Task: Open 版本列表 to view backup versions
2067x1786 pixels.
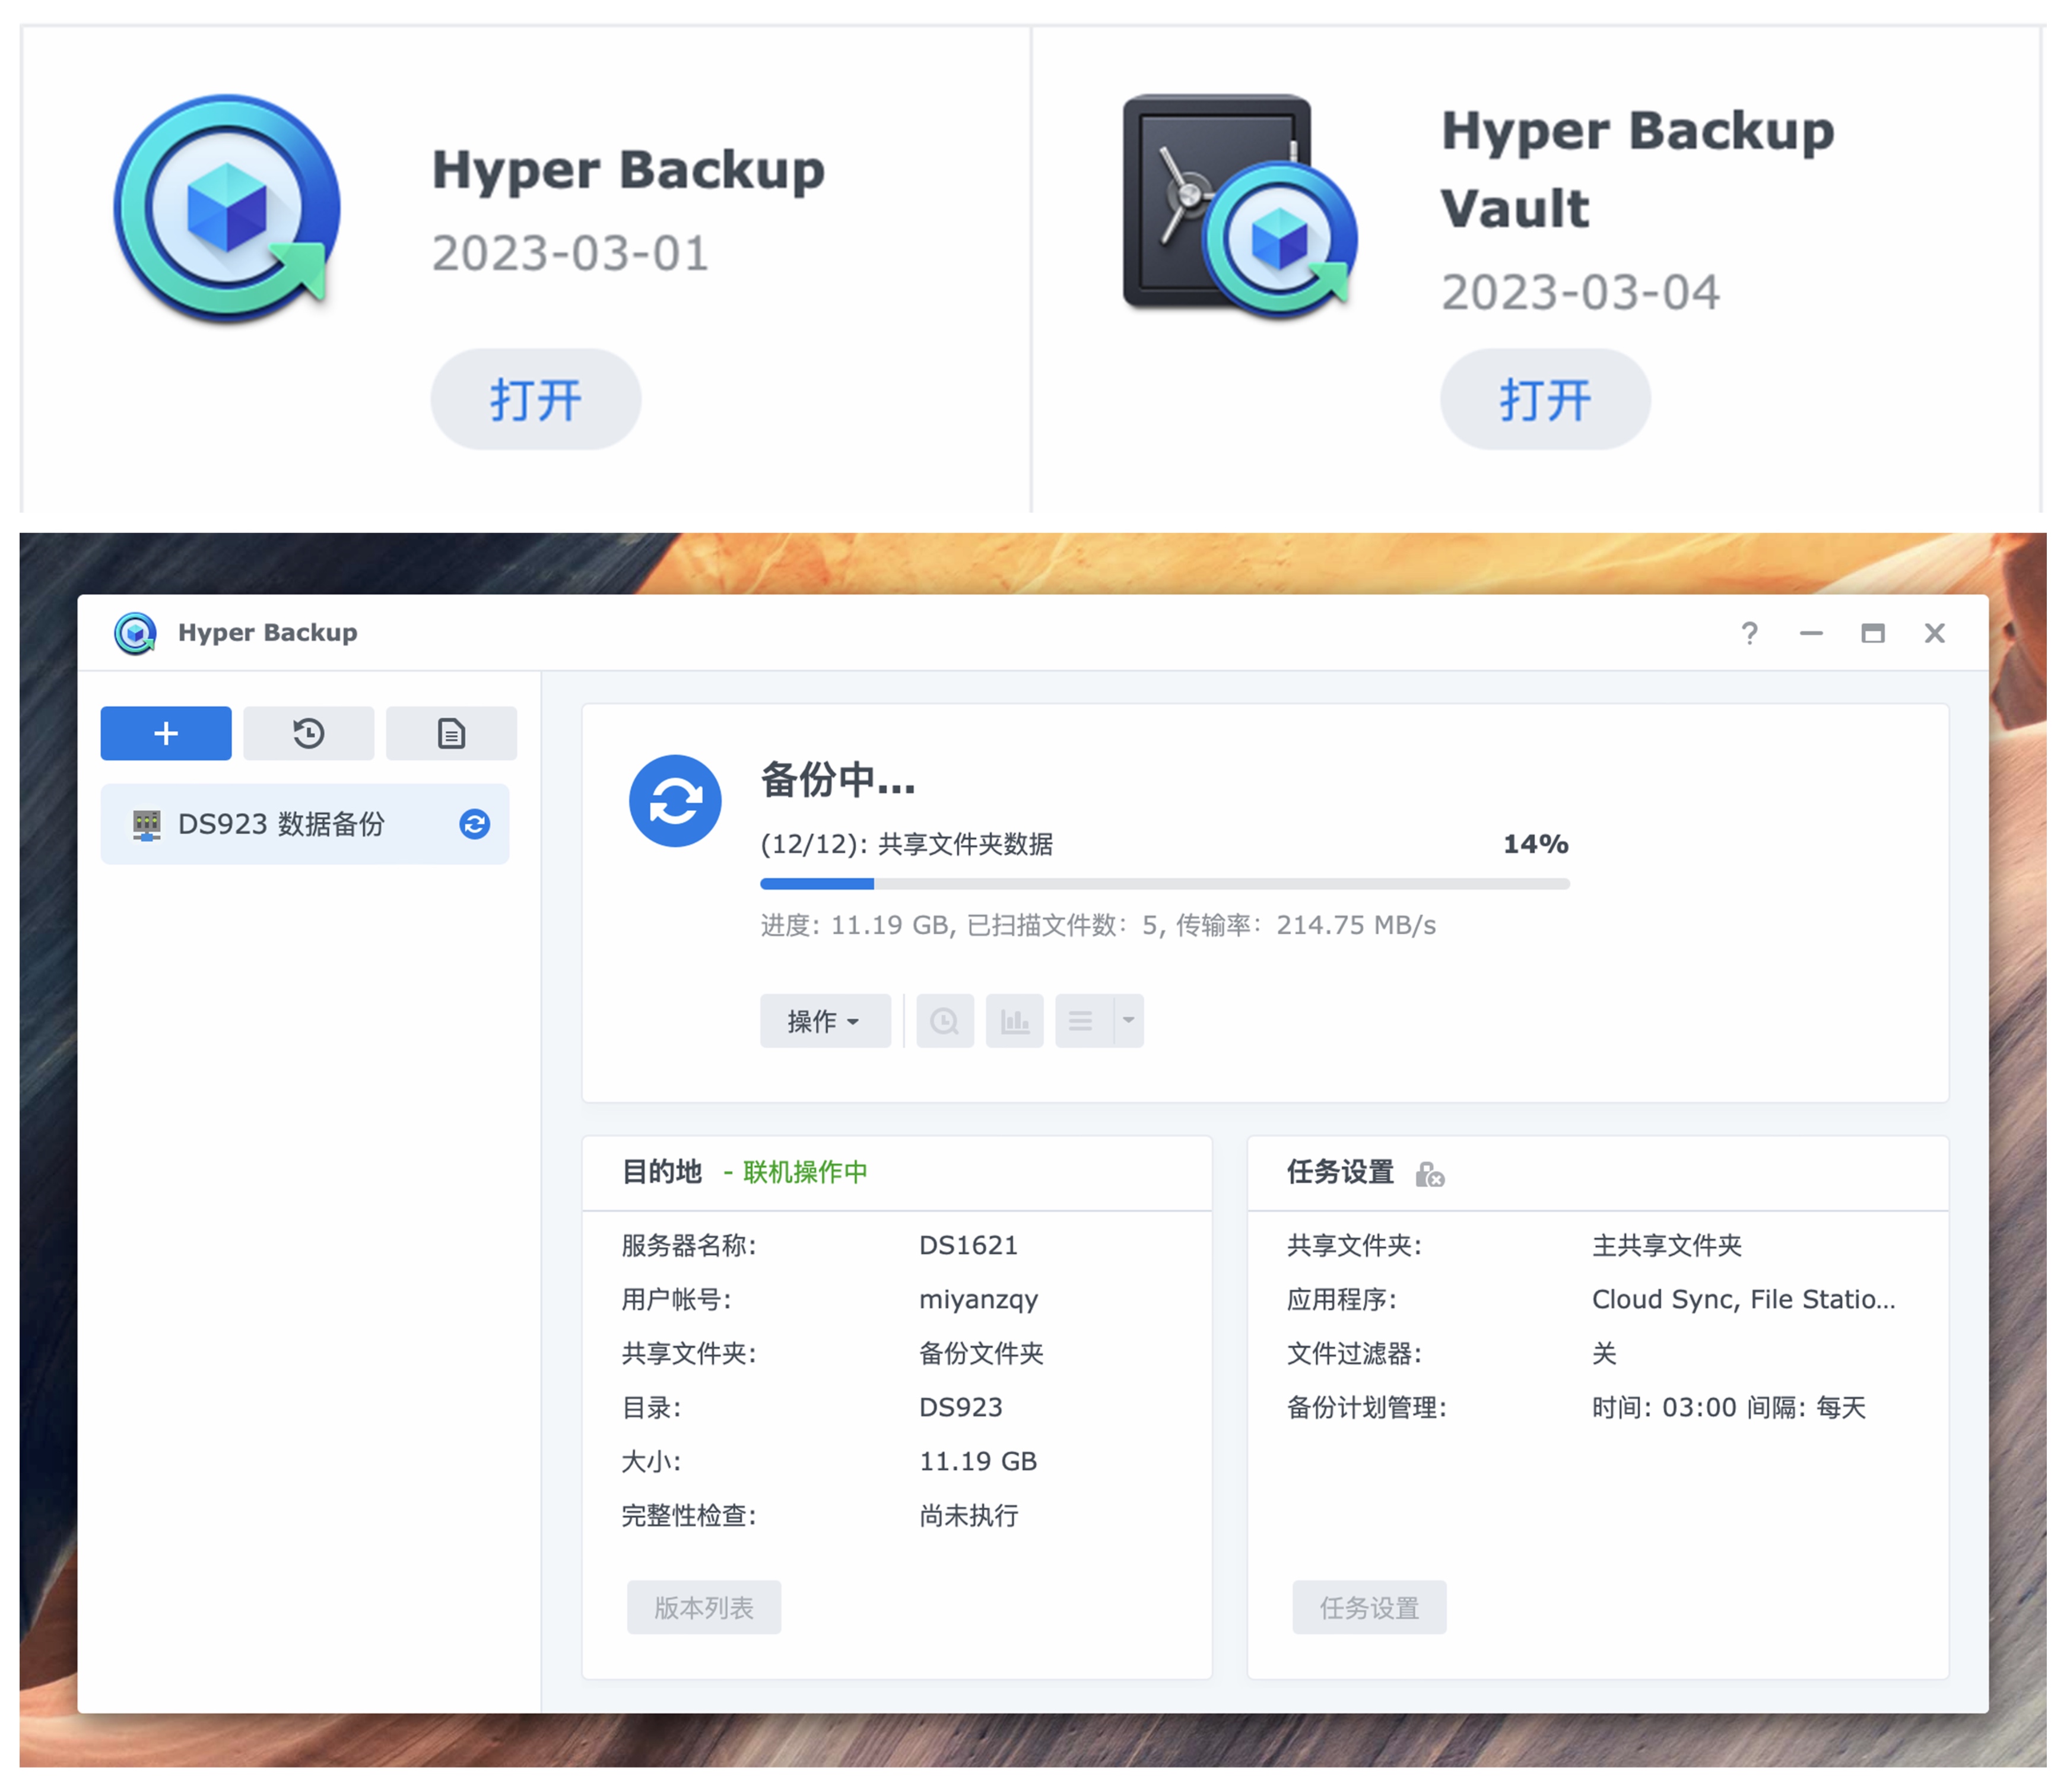Action: (x=703, y=1607)
